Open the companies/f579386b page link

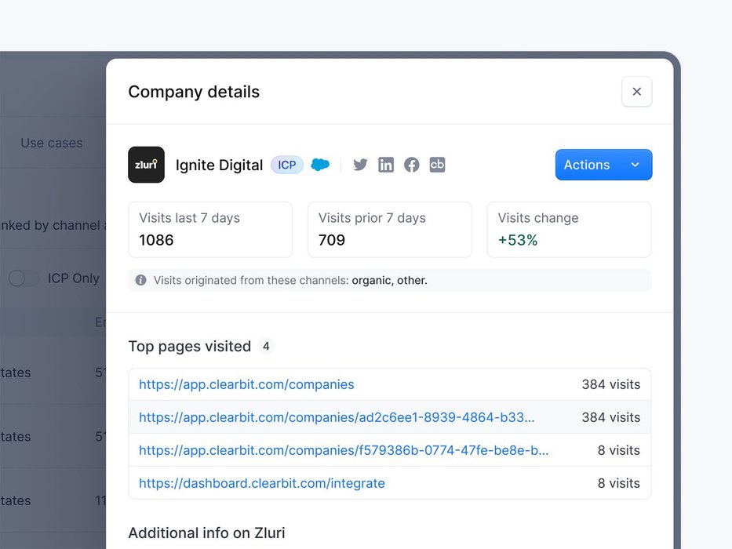[x=344, y=450]
